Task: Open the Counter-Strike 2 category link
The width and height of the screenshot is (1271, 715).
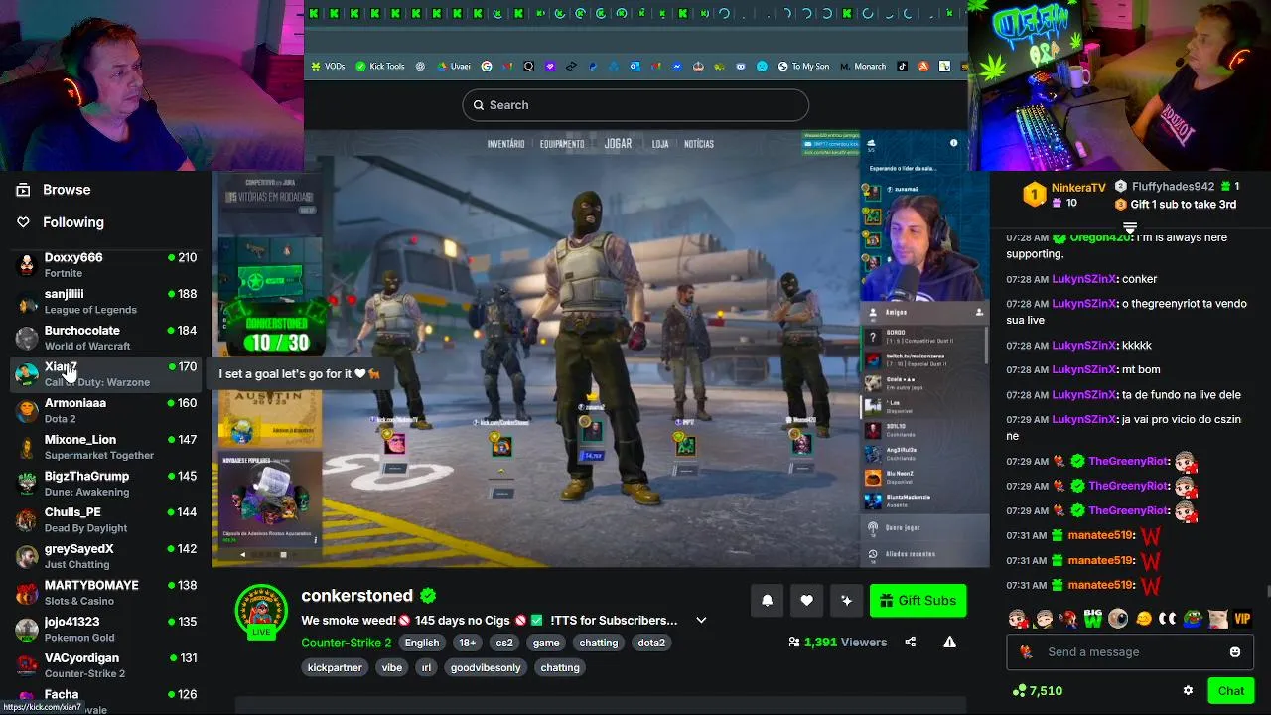Action: [346, 643]
